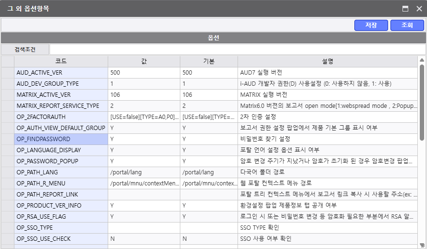Select the OP_RSA_USE_FLAG code cell

61,217
